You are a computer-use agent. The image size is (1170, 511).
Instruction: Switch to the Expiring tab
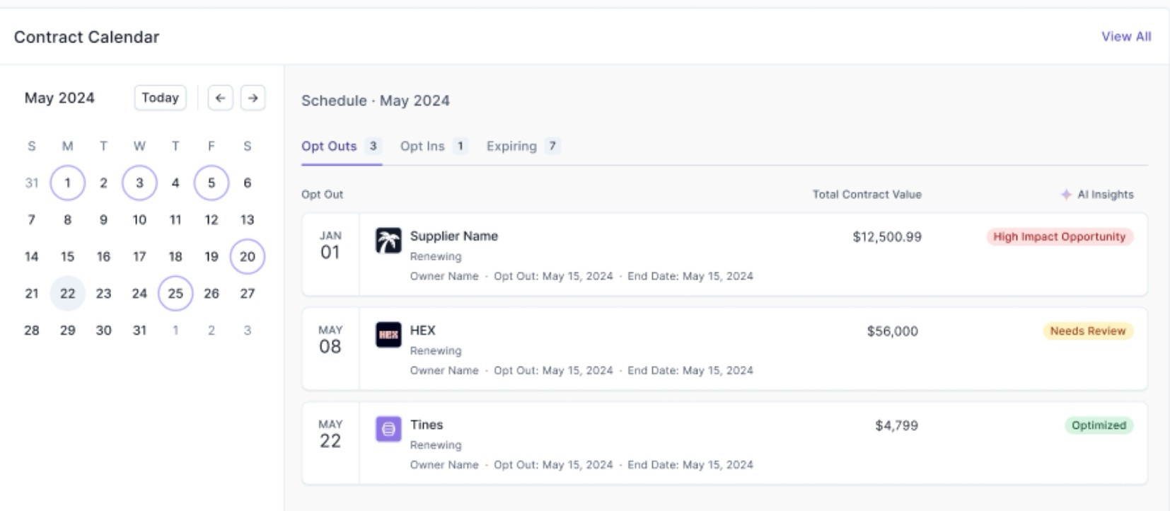tap(511, 147)
